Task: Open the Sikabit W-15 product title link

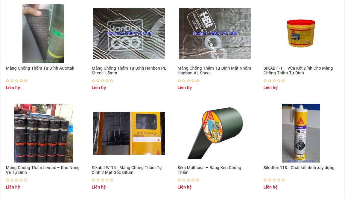Action: (127, 170)
